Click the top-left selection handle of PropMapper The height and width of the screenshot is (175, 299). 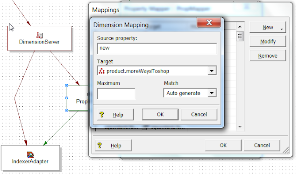coord(67,86)
